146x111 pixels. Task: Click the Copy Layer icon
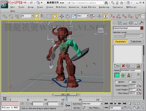128,66
